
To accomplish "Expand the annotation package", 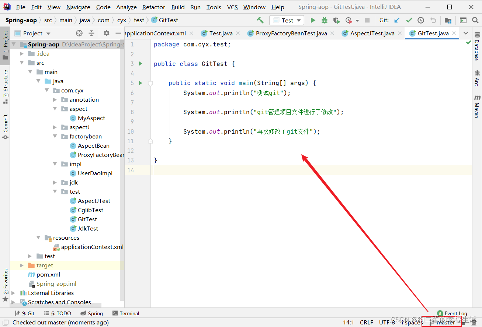I will [55, 99].
